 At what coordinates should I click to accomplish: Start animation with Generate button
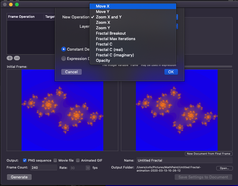[x=19, y=177]
